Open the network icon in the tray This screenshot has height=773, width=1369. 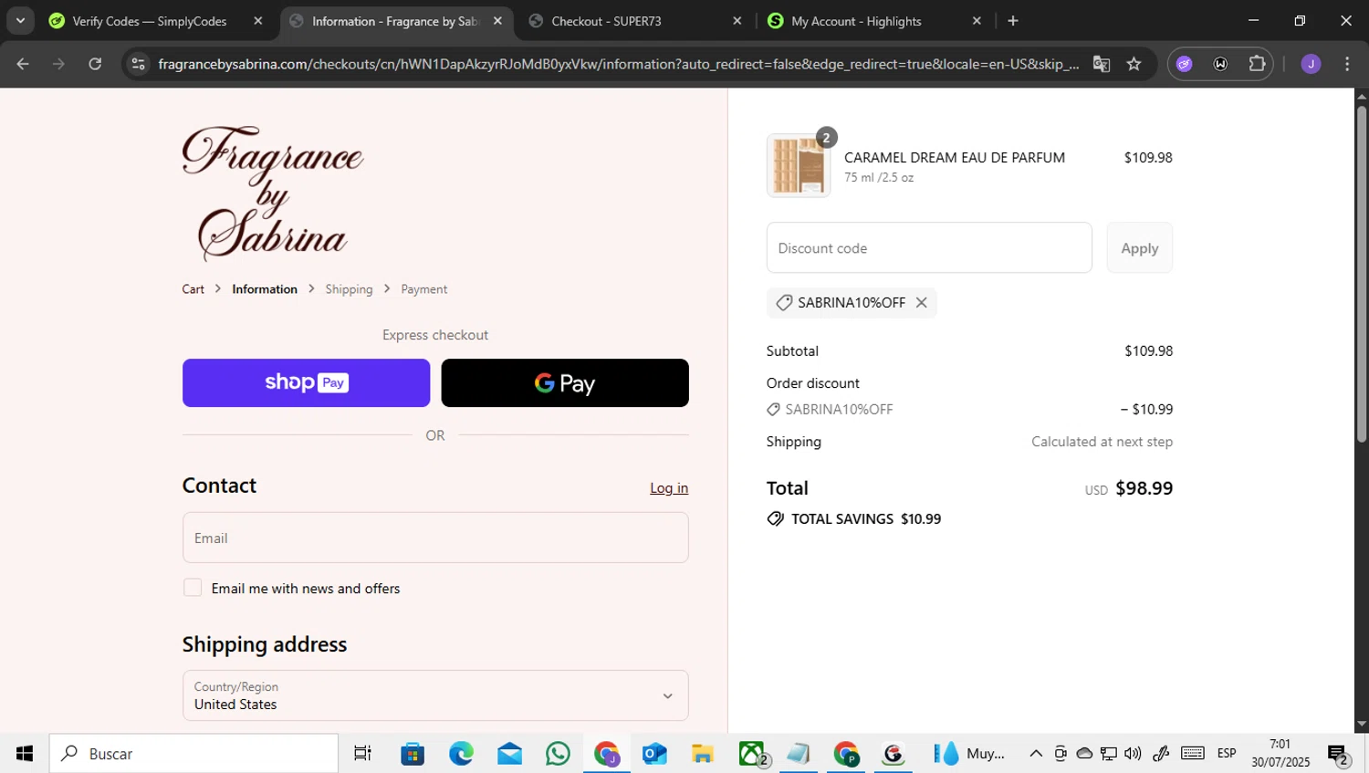[x=1109, y=753]
